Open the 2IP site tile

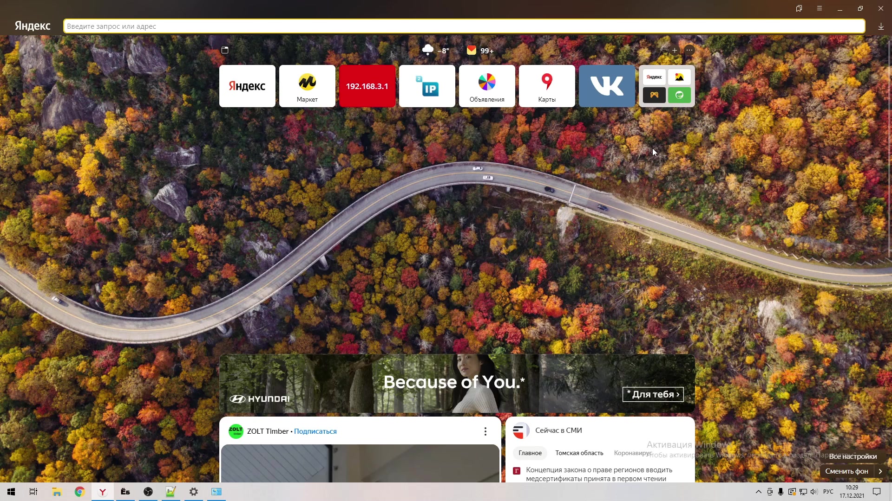tap(427, 86)
